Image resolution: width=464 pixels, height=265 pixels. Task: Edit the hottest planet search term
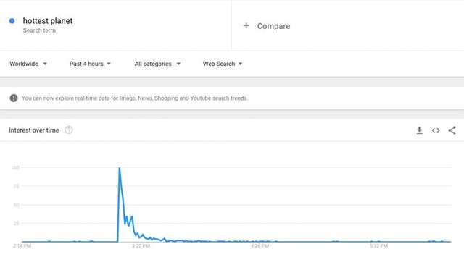click(x=48, y=21)
